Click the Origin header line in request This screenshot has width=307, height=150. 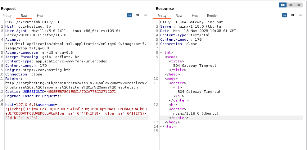[38, 70]
